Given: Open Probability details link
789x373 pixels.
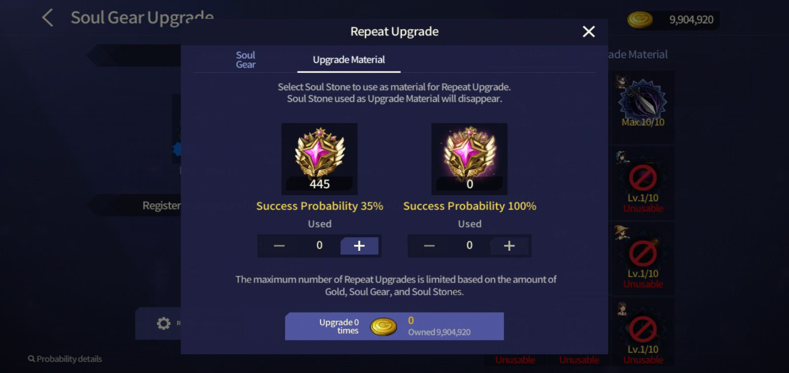Looking at the screenshot, I should (x=65, y=359).
